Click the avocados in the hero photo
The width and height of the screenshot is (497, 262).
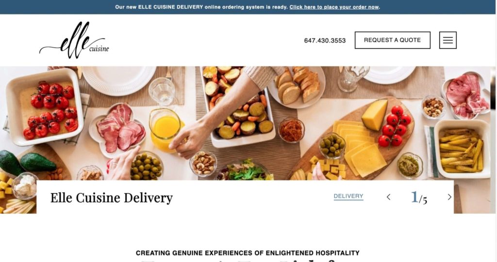click(x=27, y=162)
